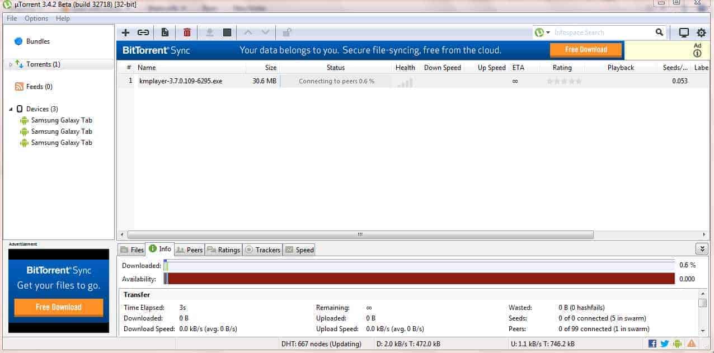Open µTorrent preferences via the gear icon
The image size is (714, 353).
[701, 32]
